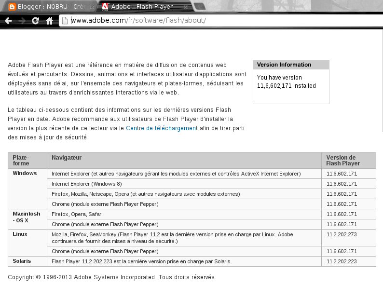The image size is (383, 285).
Task: Close the Blogger NOBRU tab
Action: pyautogui.click(x=92, y=7)
